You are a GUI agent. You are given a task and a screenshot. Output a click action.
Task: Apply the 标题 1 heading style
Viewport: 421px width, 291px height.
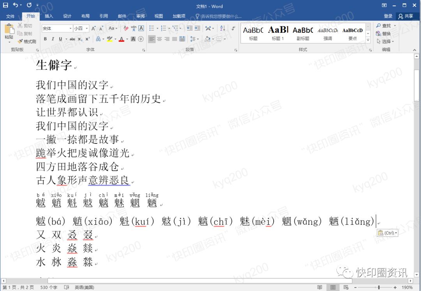(278, 33)
